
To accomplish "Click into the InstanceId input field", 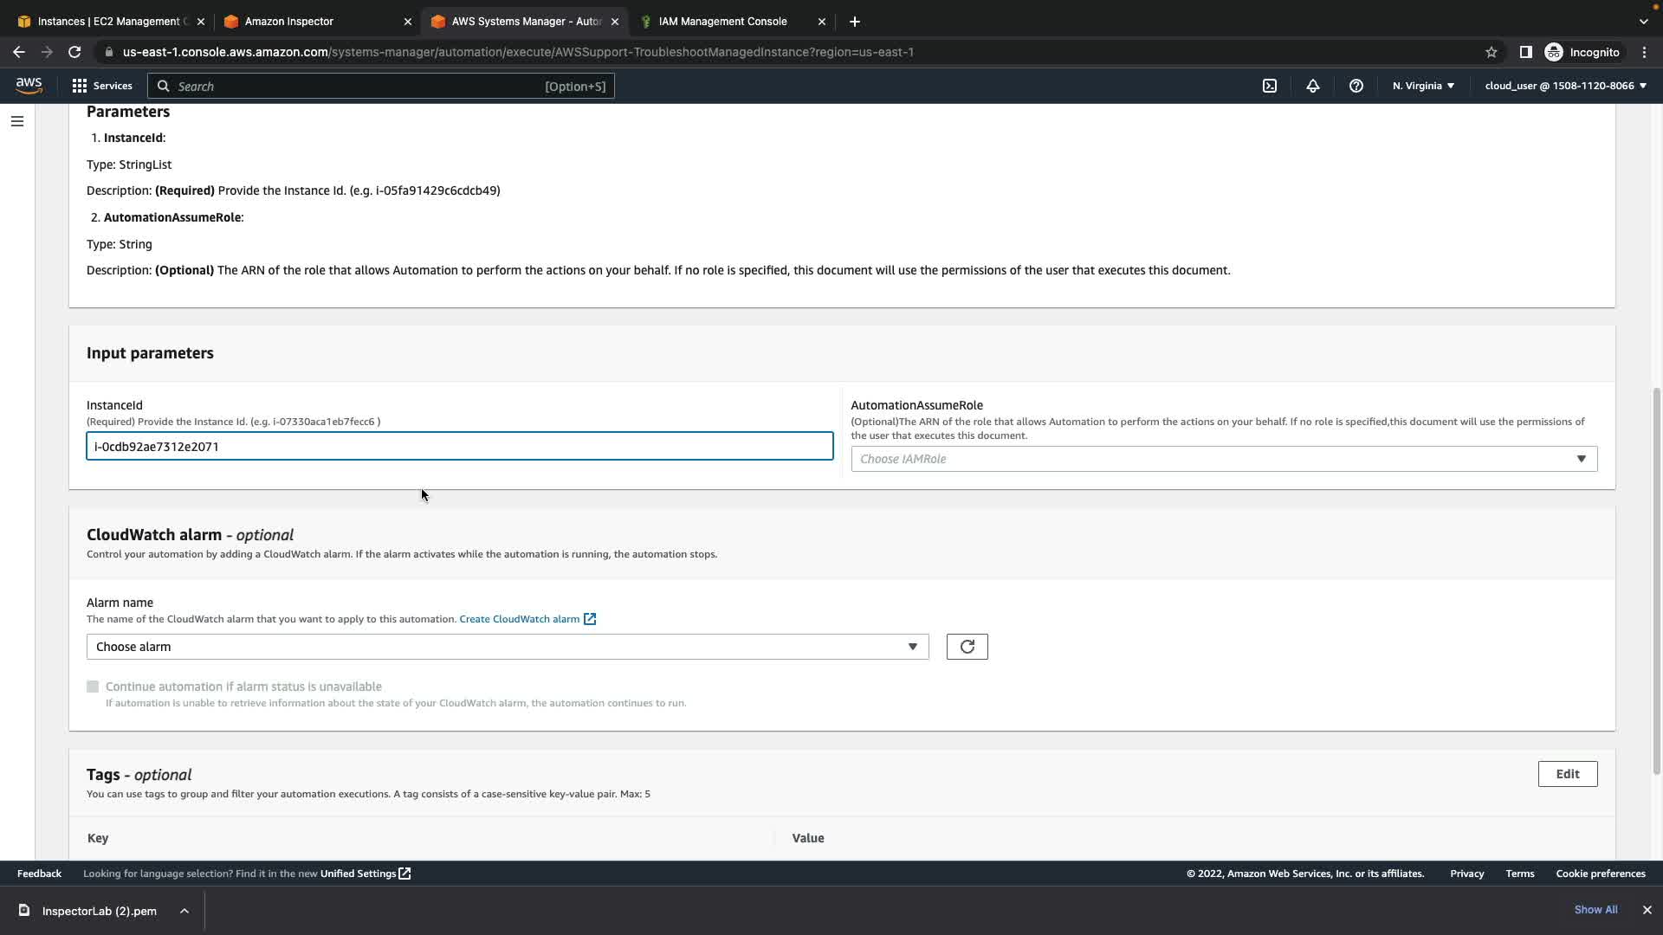I will click(459, 447).
